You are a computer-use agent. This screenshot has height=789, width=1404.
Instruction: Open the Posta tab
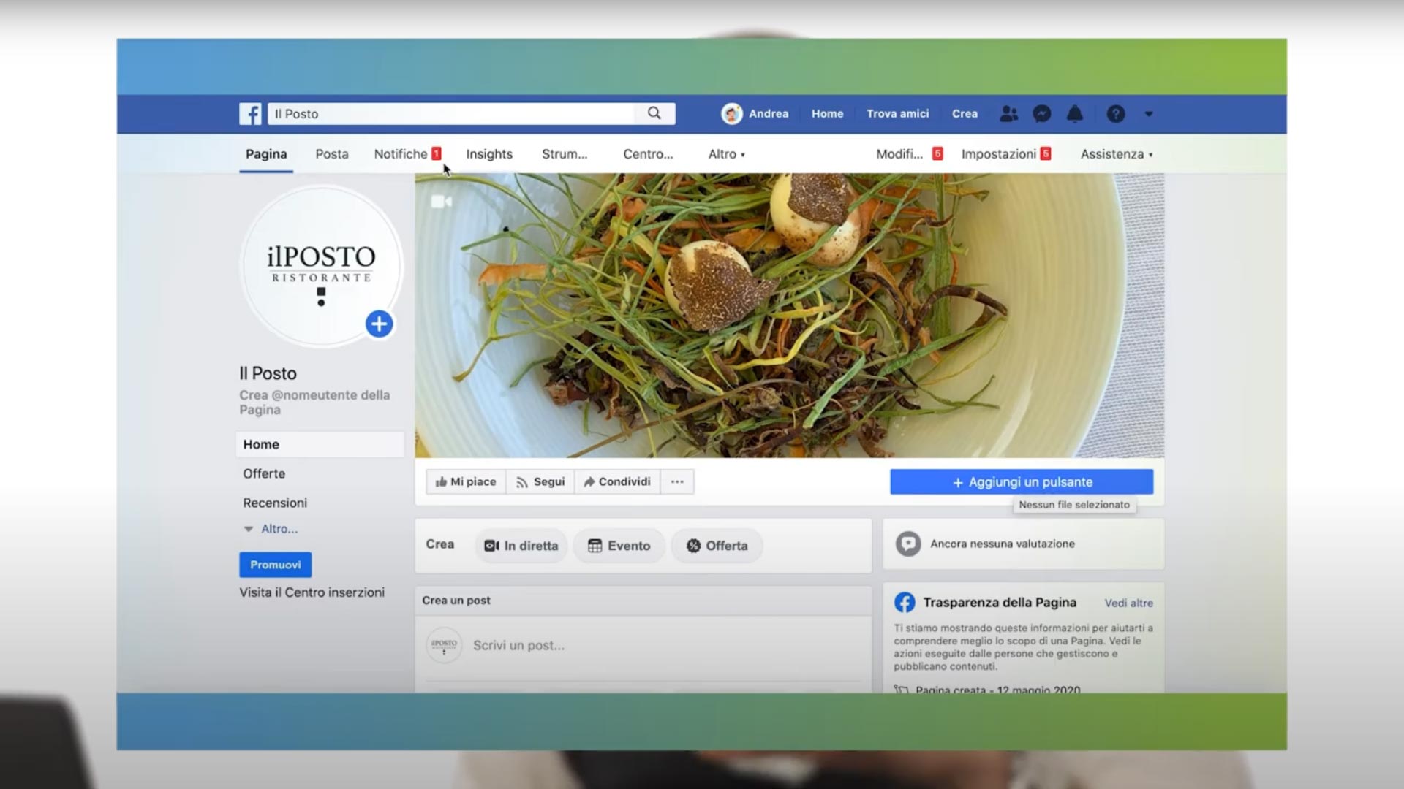click(x=332, y=154)
